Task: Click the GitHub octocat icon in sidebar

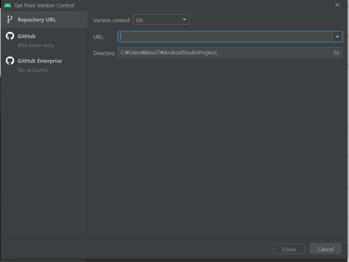Action: [9, 36]
